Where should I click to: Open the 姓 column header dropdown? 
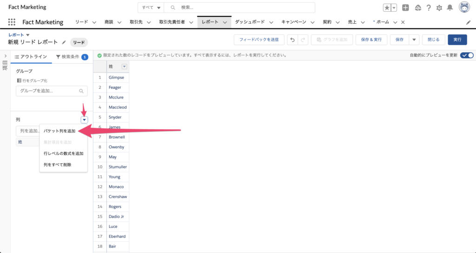click(x=124, y=67)
